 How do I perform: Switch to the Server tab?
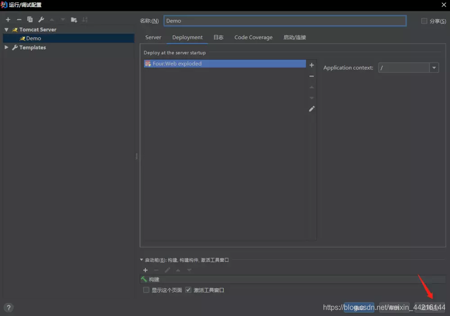153,37
